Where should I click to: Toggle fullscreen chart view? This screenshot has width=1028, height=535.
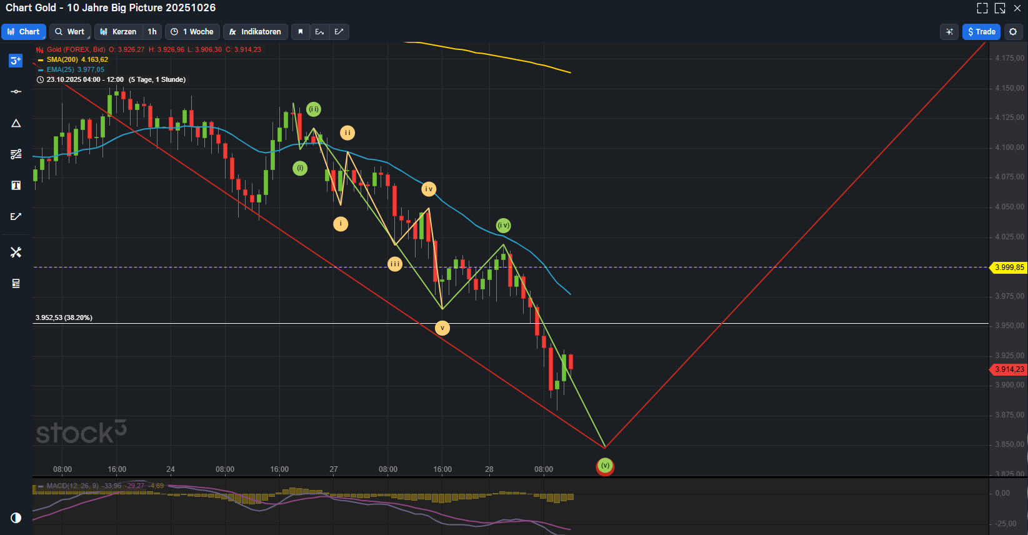coord(982,8)
